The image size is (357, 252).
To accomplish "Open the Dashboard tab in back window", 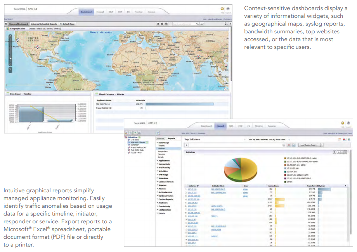I will coord(86,12).
